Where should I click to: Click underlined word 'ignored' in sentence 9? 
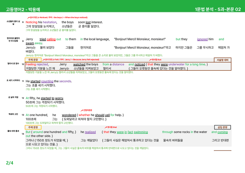[202, 39]
